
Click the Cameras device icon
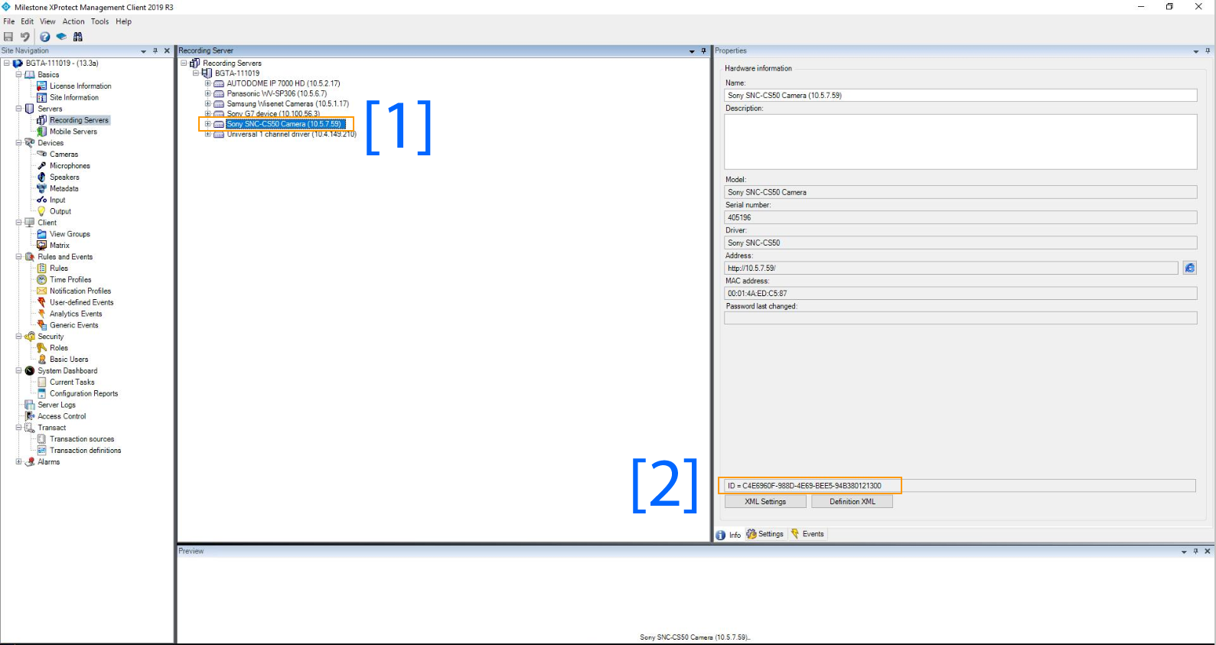42,154
